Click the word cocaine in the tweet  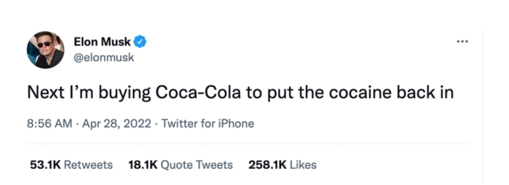click(359, 93)
